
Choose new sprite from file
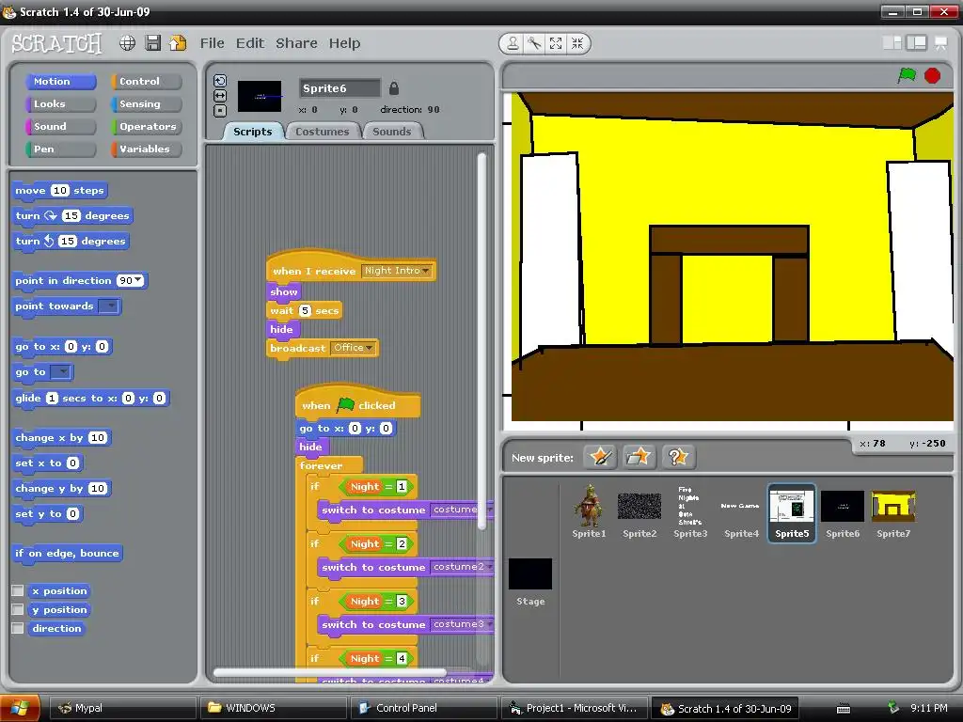pyautogui.click(x=639, y=457)
